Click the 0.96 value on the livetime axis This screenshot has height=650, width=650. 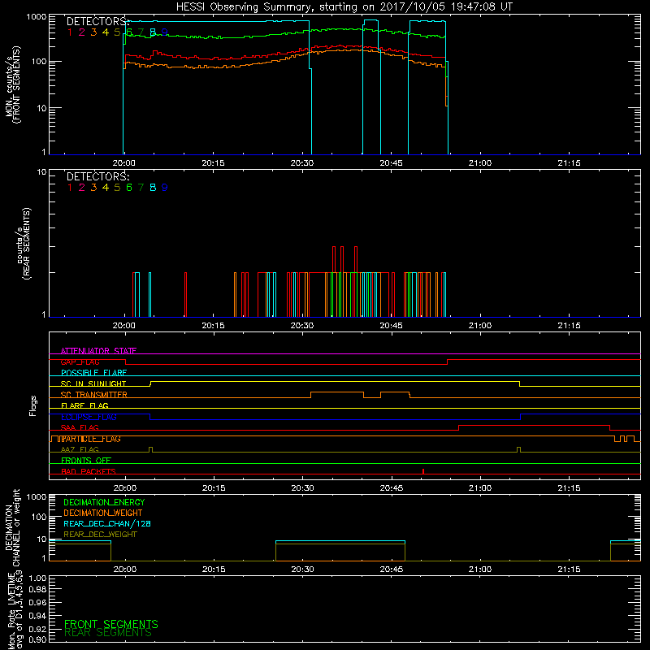[x=37, y=602]
